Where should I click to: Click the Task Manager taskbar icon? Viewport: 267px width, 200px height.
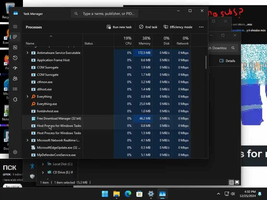[162, 194]
